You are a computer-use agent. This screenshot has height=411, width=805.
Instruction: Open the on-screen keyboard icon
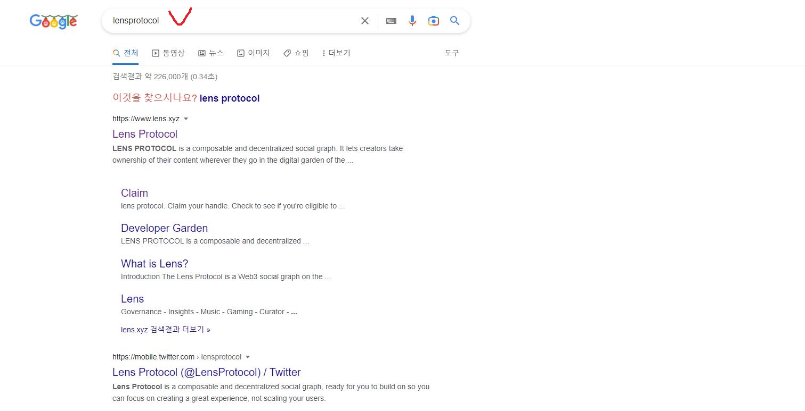[x=391, y=21]
